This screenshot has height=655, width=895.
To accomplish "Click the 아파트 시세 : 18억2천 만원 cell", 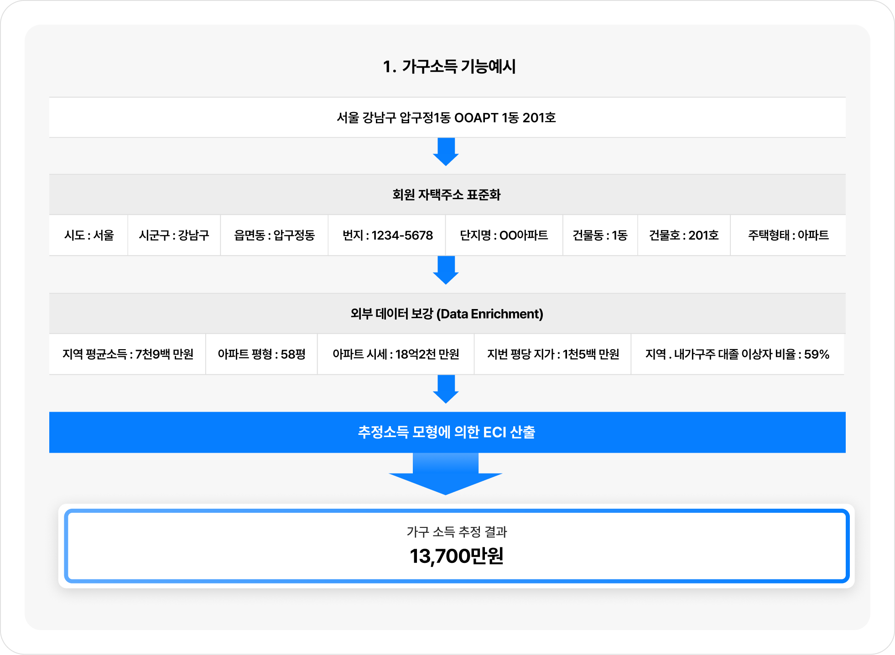I will click(395, 354).
